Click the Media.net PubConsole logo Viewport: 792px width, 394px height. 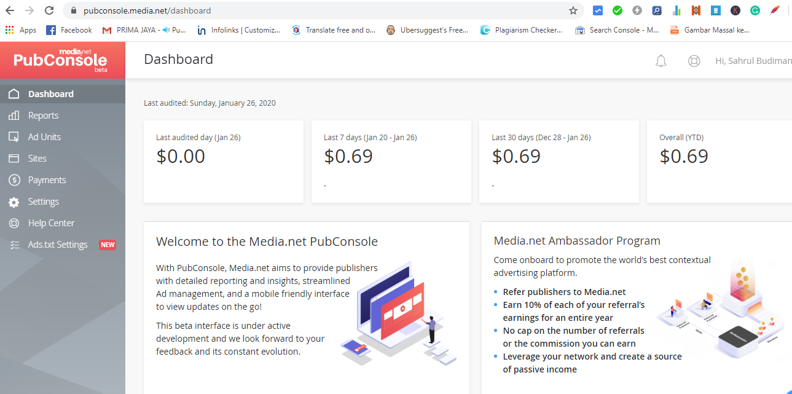click(x=60, y=60)
